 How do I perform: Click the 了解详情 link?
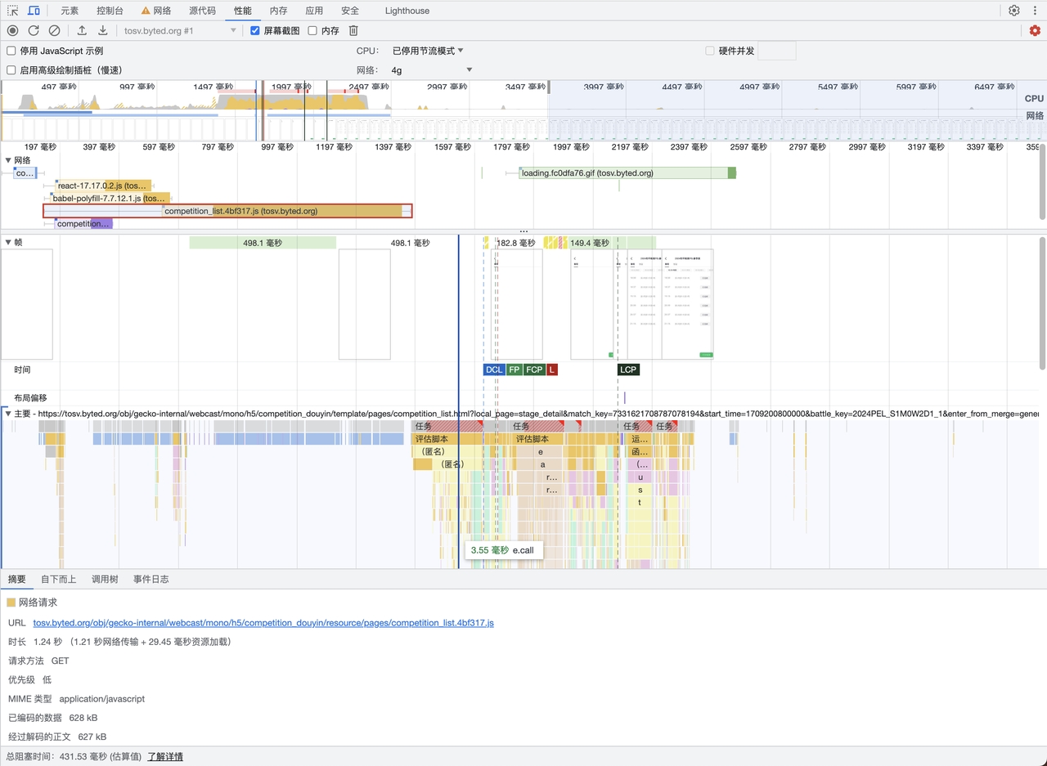164,756
